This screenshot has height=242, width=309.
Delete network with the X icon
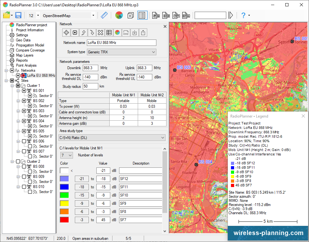pyautogui.click(x=100, y=33)
